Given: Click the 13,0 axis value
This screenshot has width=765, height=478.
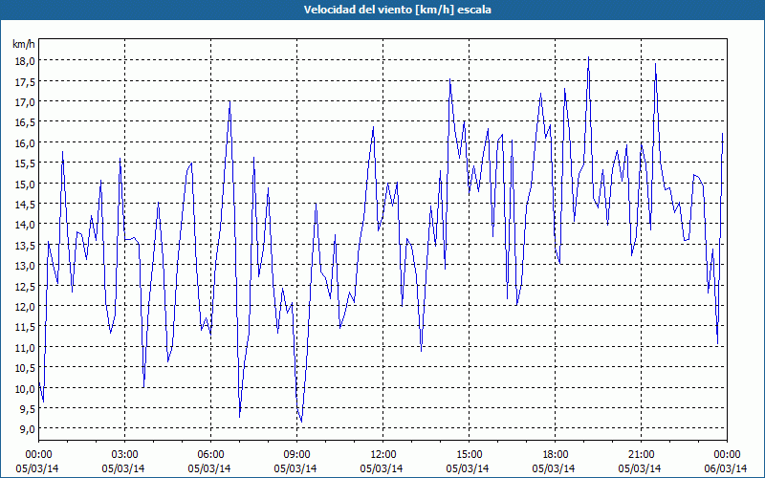Looking at the screenshot, I should (x=26, y=266).
